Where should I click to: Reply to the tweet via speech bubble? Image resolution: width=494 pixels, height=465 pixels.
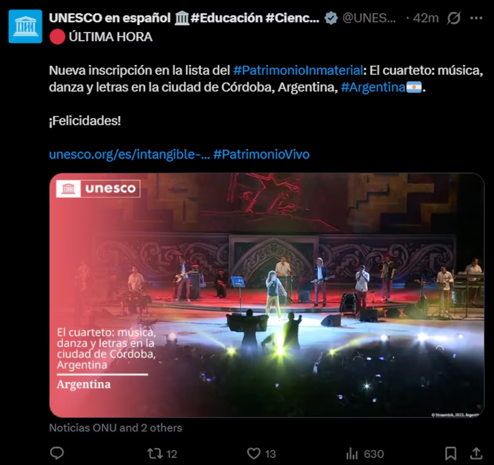[x=57, y=454]
